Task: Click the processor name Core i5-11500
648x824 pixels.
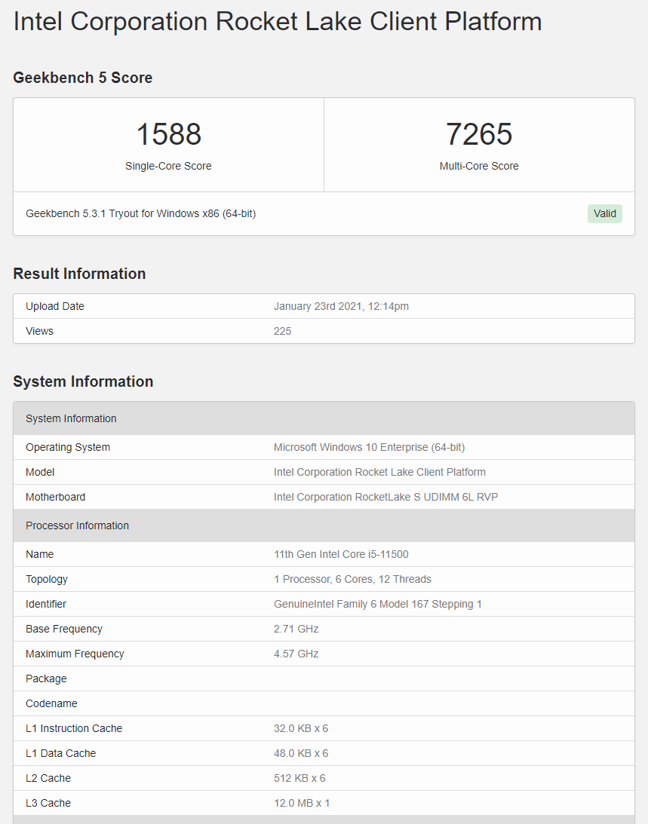Action: pyautogui.click(x=341, y=554)
